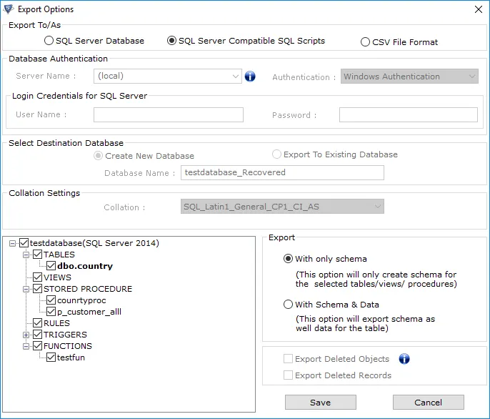Select the VIEWS tree label
Screen dimensions: 490x419
click(57, 277)
